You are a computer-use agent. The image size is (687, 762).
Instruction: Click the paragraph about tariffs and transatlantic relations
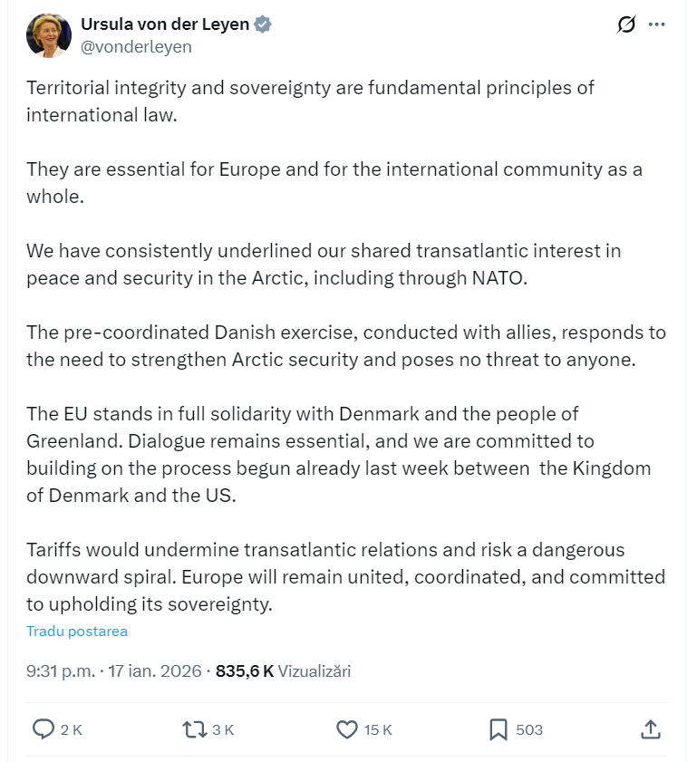pos(345,577)
